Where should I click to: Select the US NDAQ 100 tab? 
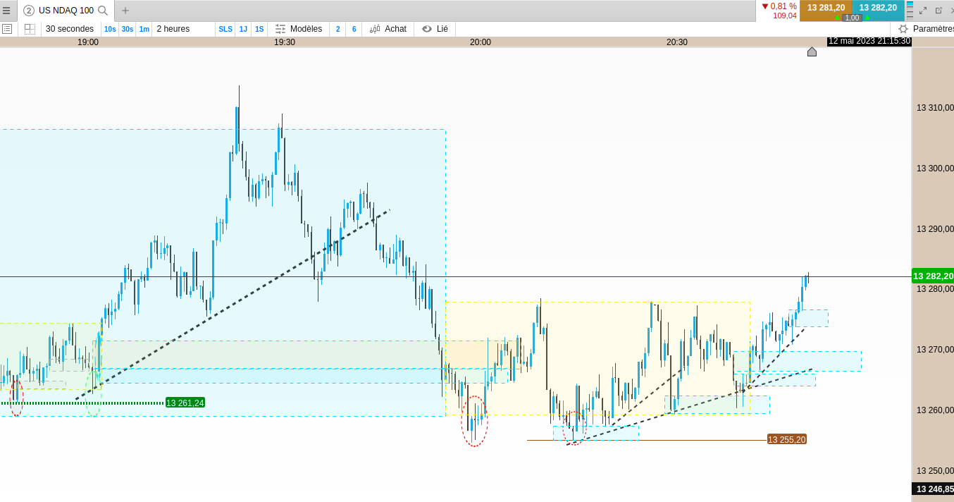[x=66, y=11]
